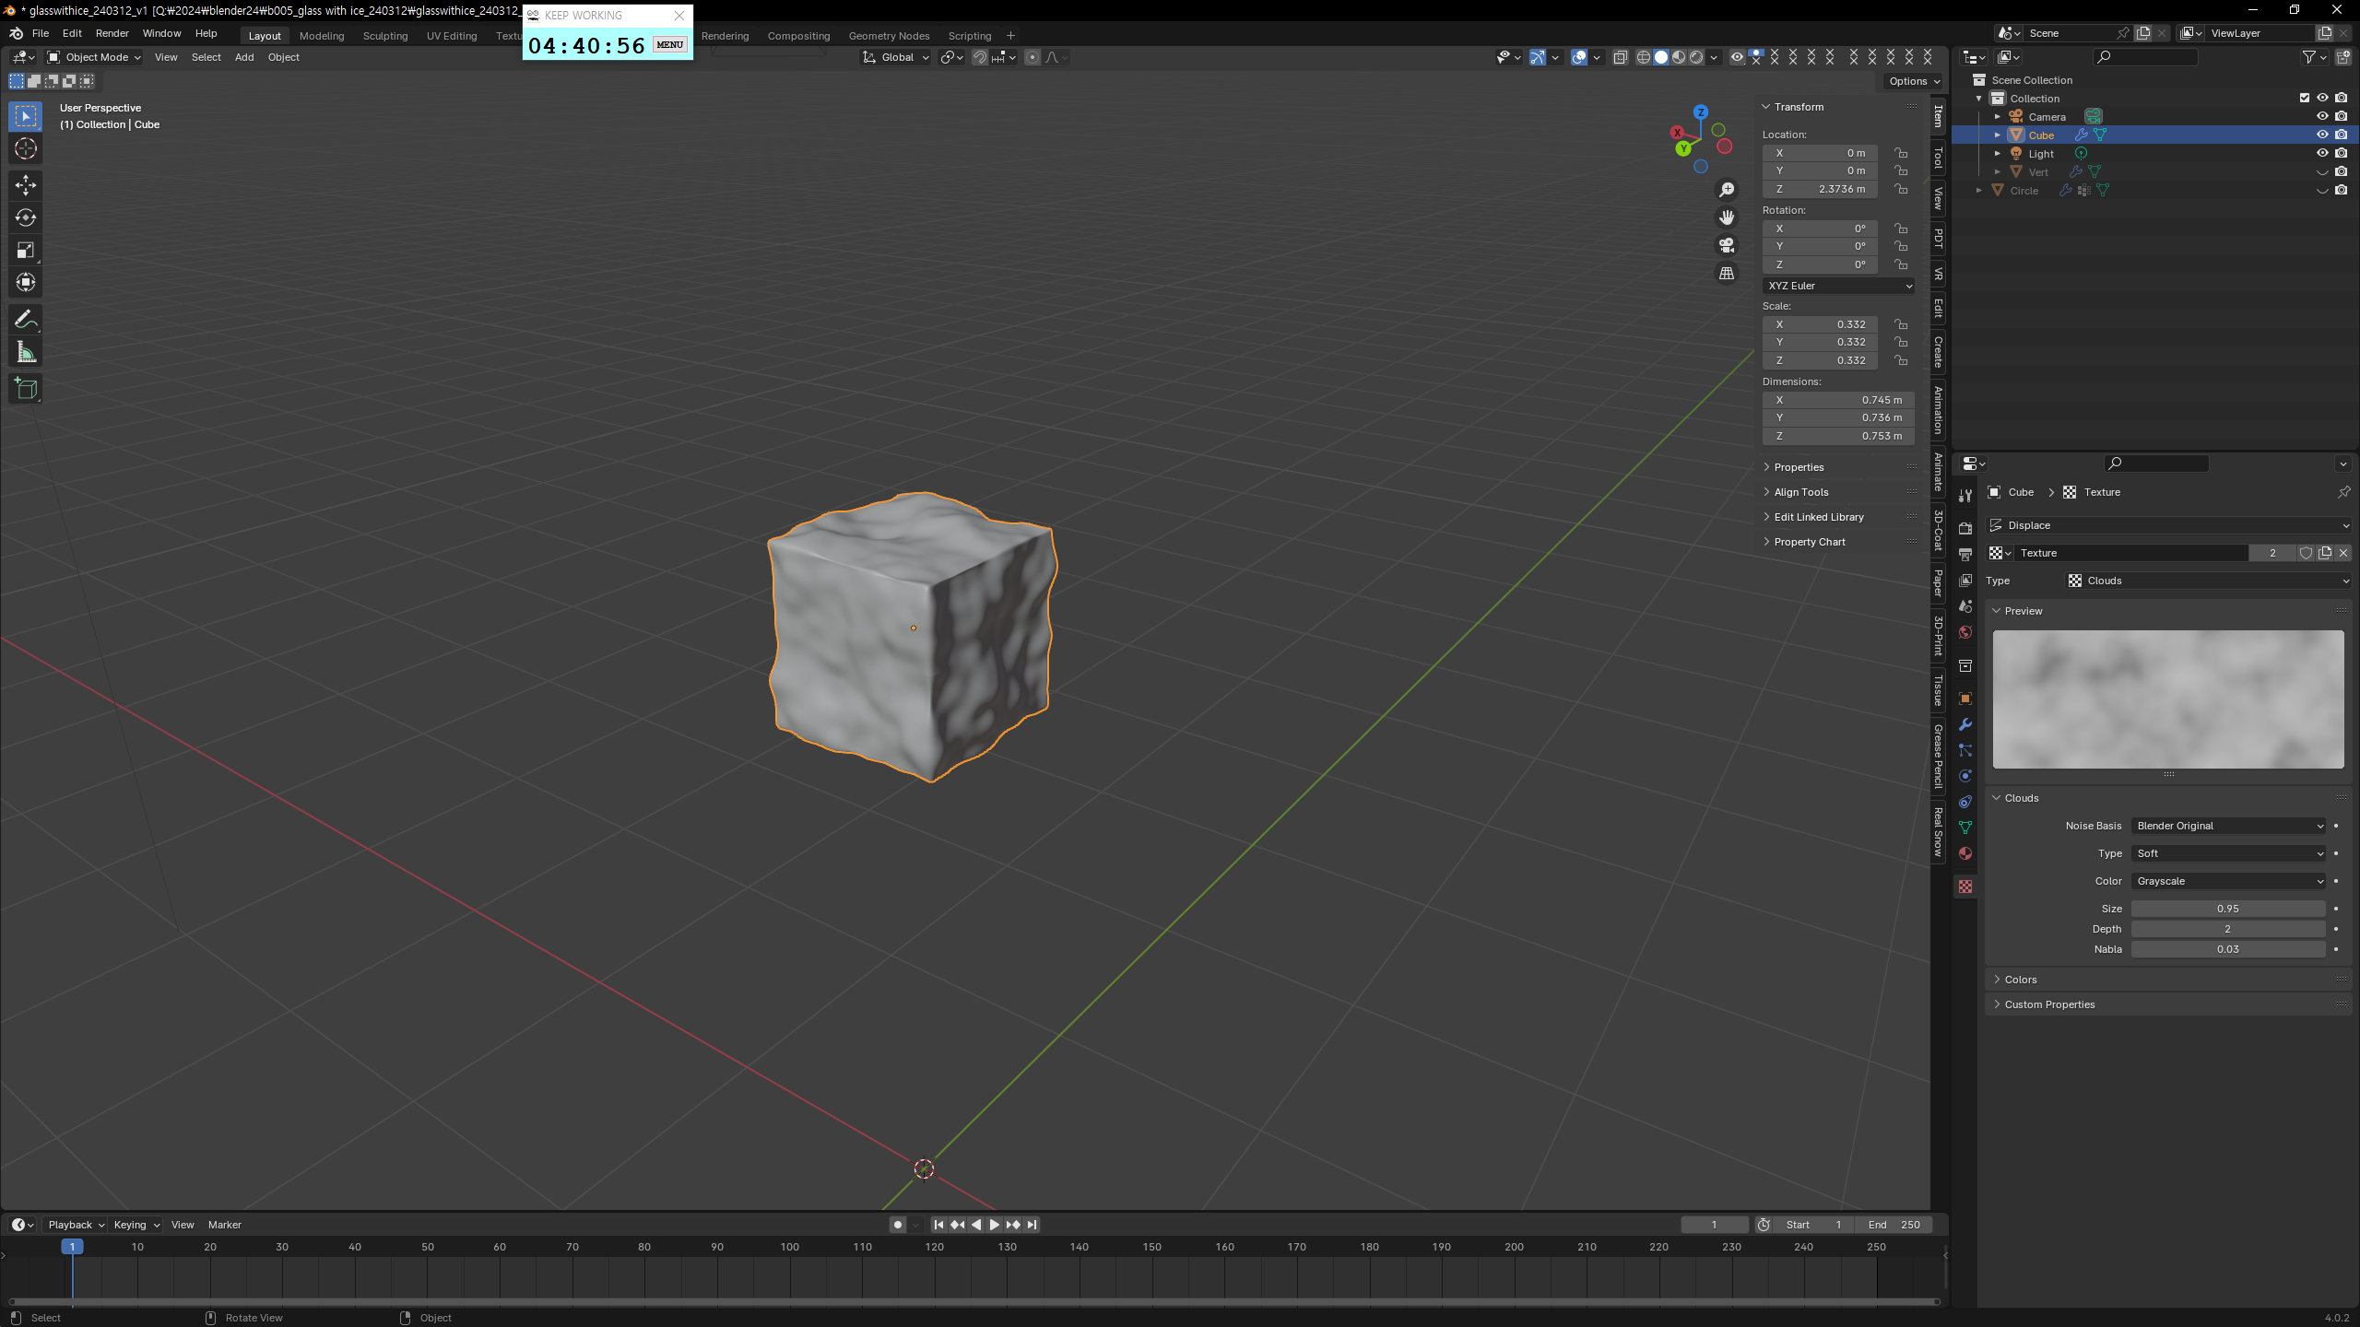Open the Modifiers wrench properties tab
2360x1327 pixels.
tap(1965, 724)
